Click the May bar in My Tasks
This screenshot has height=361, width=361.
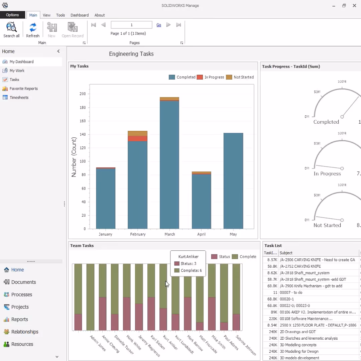(x=233, y=181)
